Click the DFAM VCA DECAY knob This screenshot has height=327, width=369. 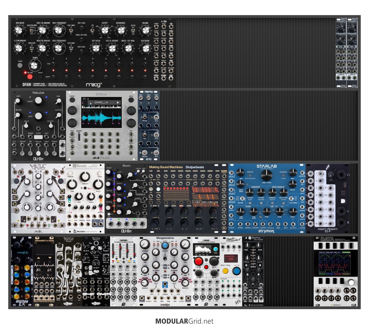[146, 48]
